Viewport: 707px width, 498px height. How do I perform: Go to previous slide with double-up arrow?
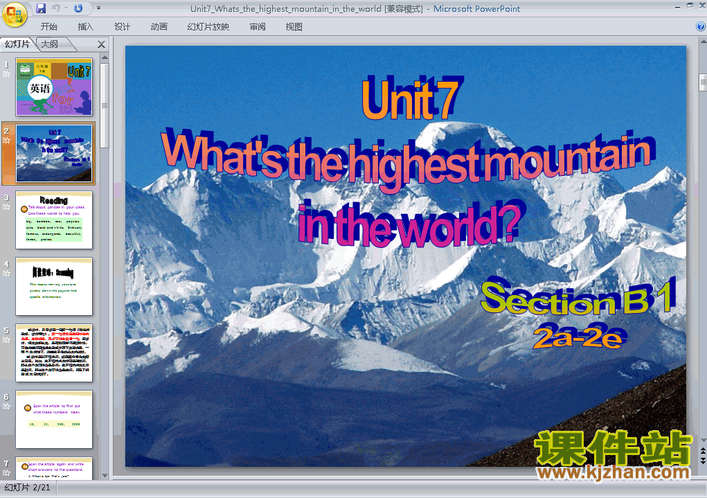pos(703,451)
